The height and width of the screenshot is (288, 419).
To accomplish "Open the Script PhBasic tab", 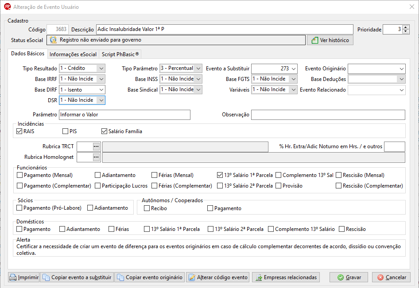I will click(x=120, y=54).
